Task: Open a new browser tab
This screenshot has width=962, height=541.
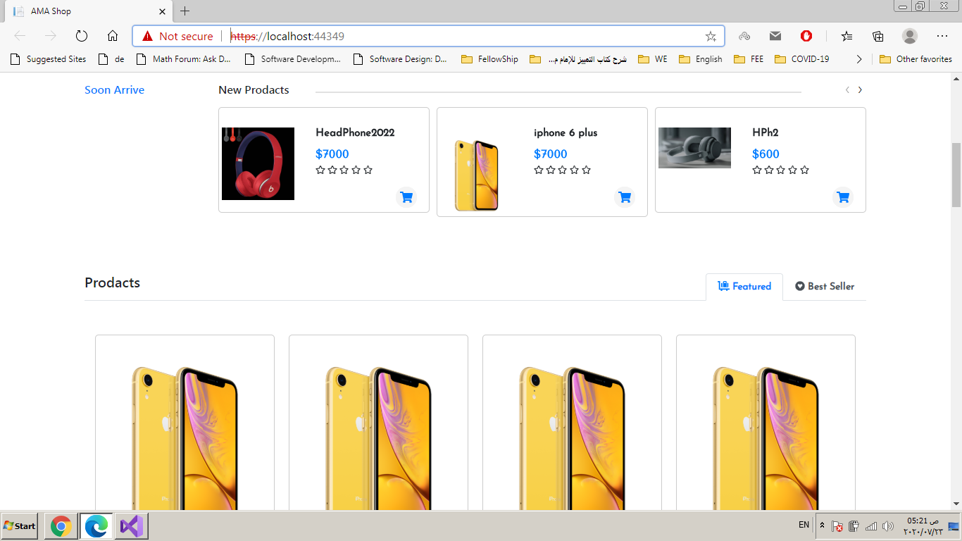Action: (185, 11)
